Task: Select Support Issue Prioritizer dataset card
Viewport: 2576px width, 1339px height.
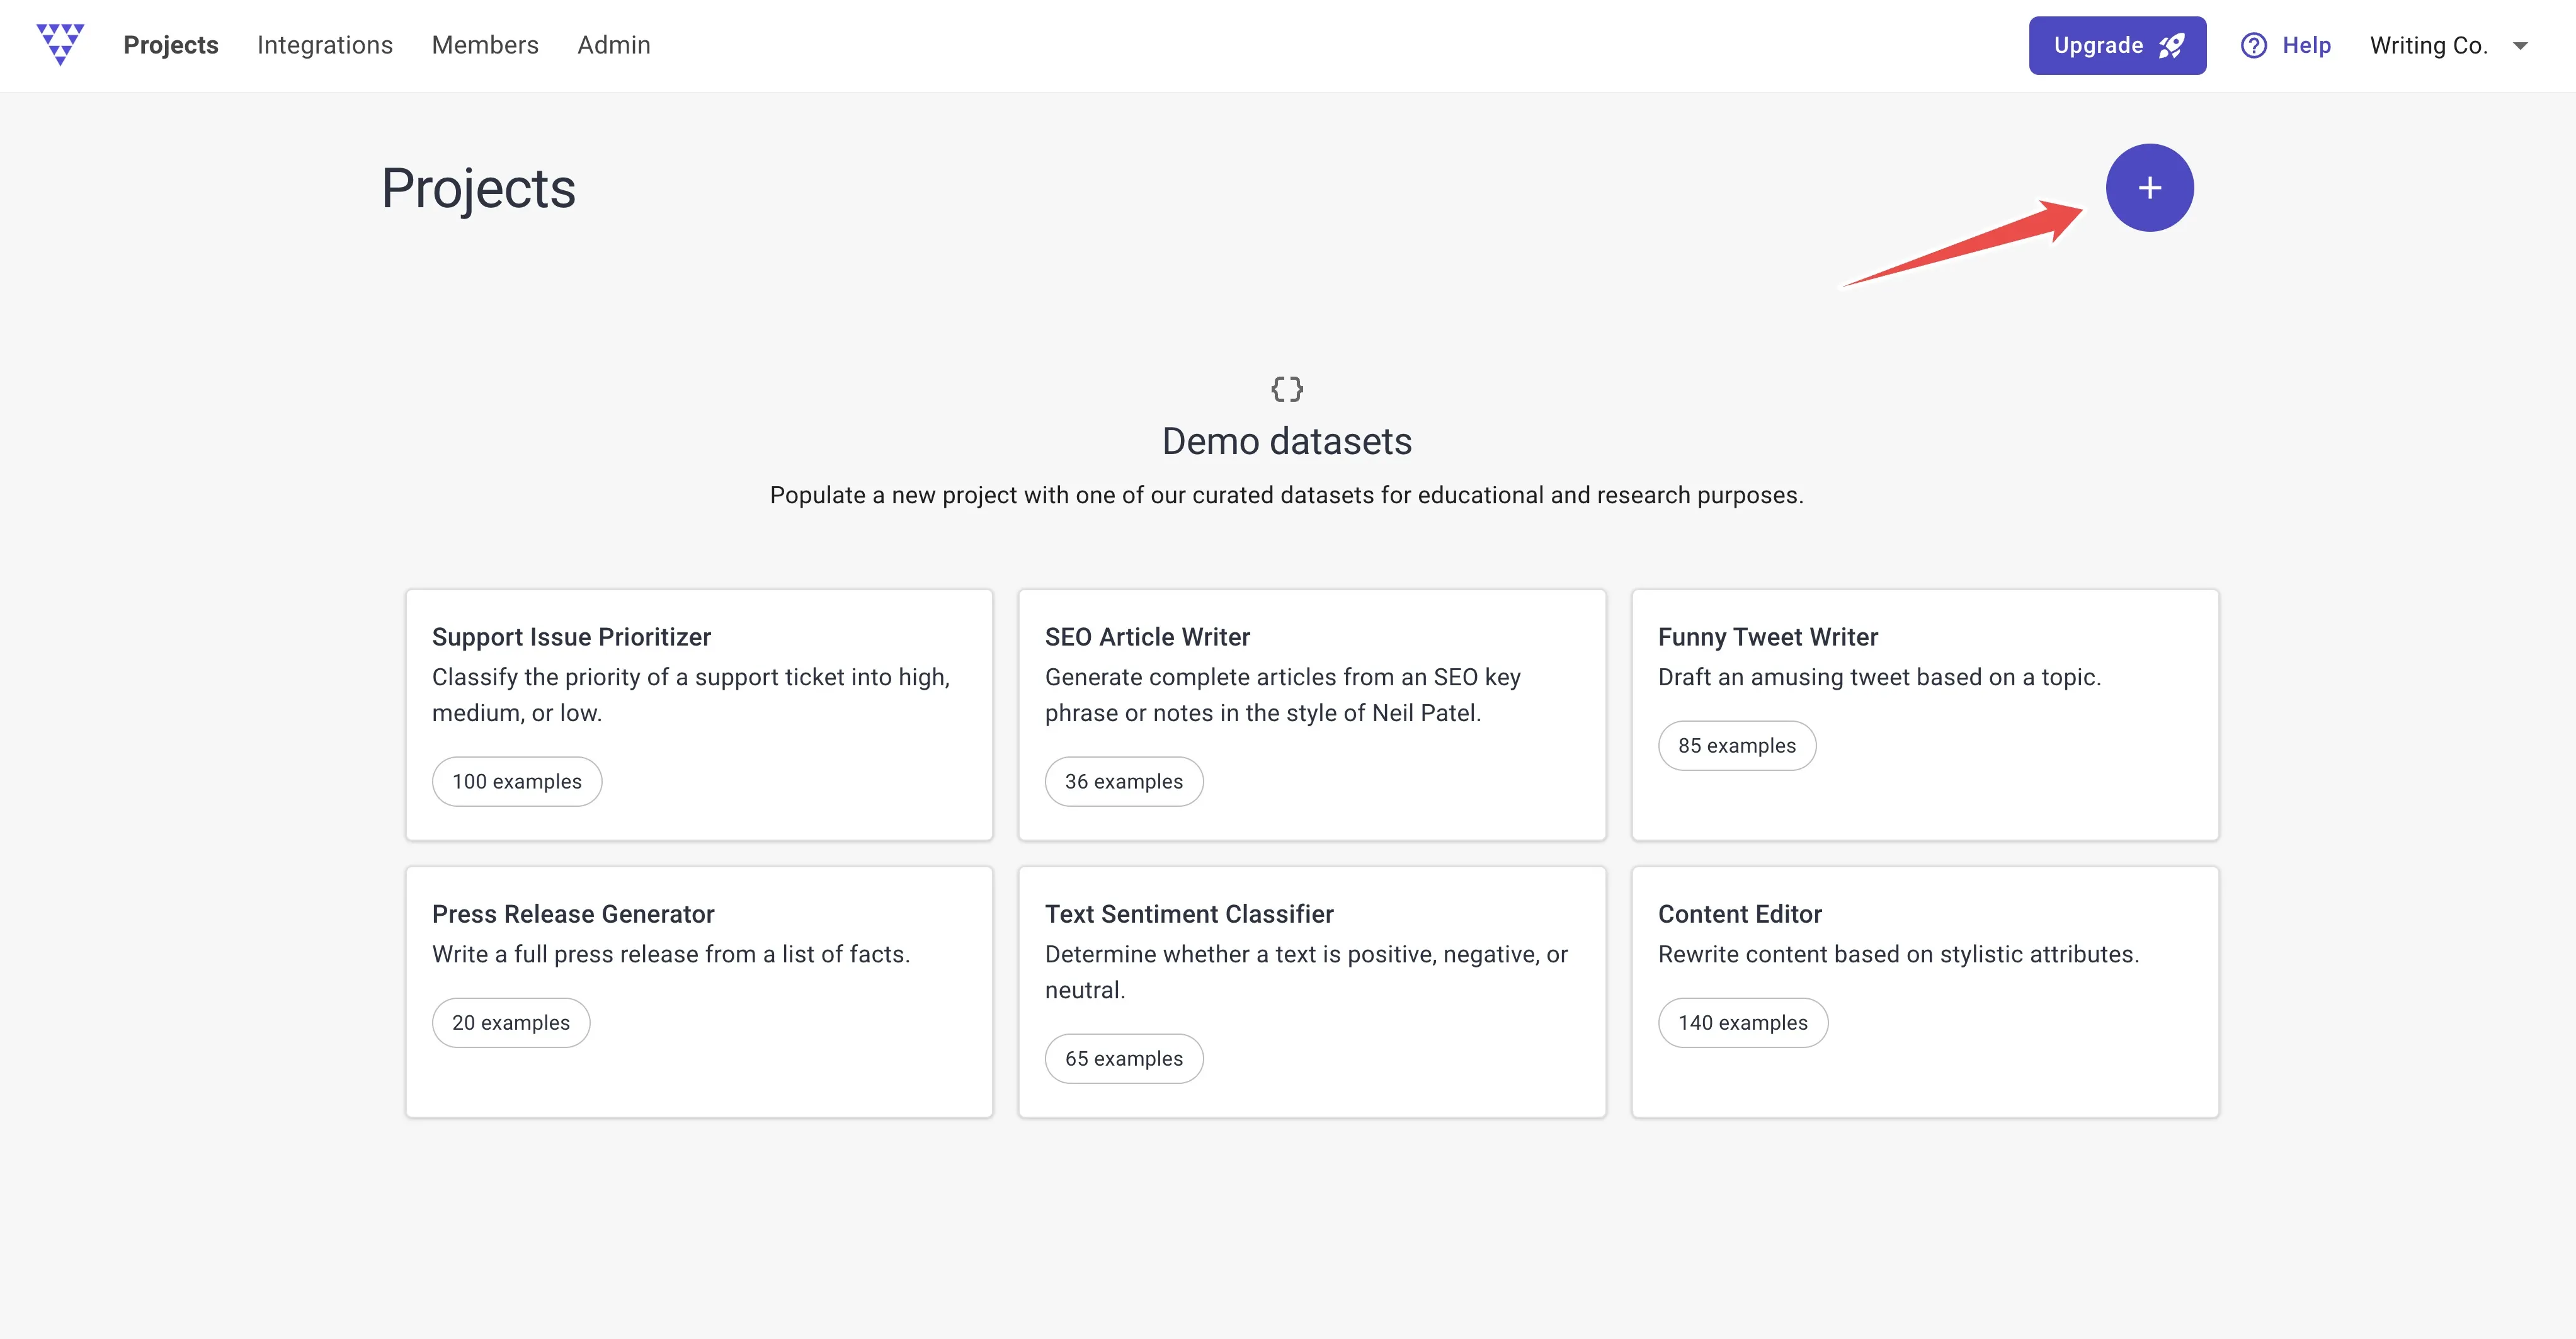Action: point(699,715)
